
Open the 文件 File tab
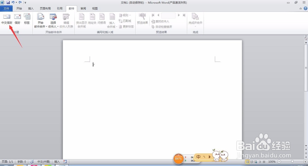[x=6, y=8]
